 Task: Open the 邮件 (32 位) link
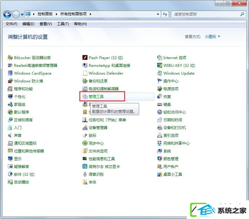24,175
